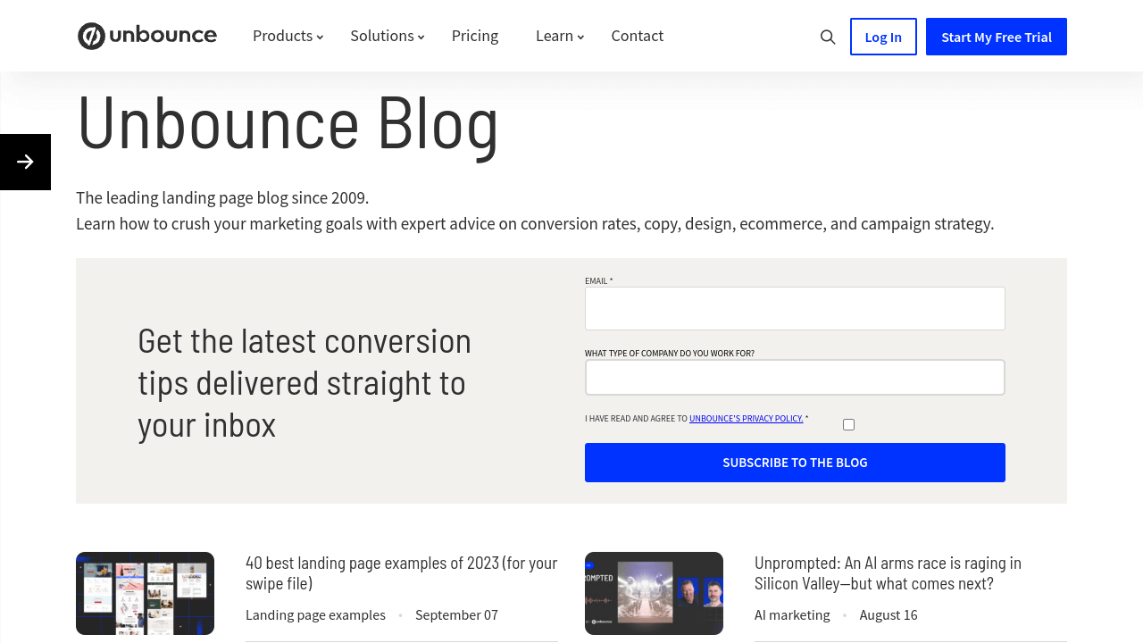Image resolution: width=1143 pixels, height=643 pixels.
Task: Open the search icon
Action: (x=826, y=36)
